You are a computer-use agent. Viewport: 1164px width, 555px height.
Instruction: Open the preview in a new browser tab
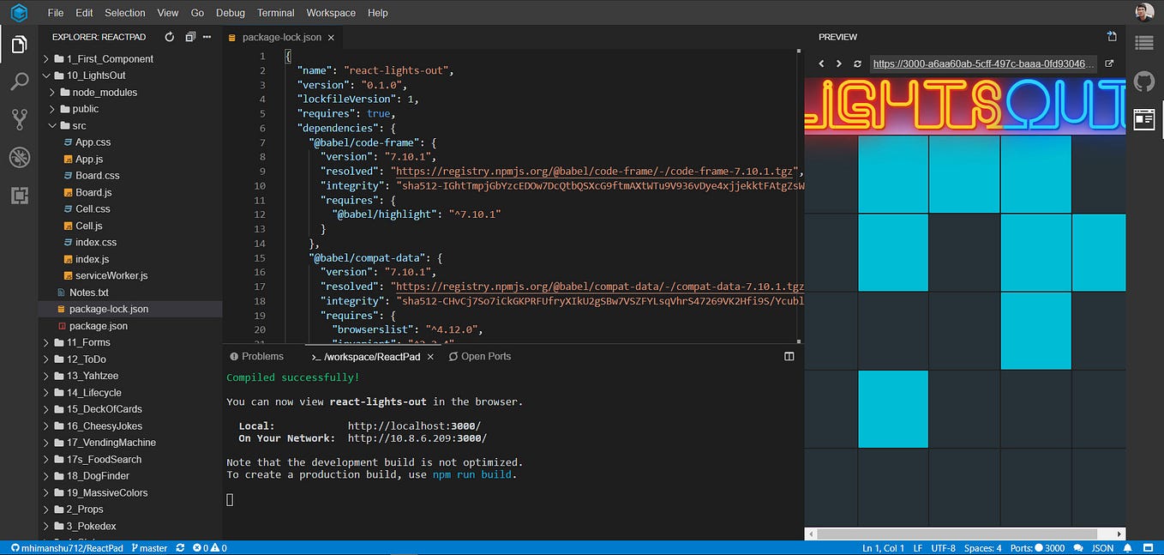[1109, 63]
